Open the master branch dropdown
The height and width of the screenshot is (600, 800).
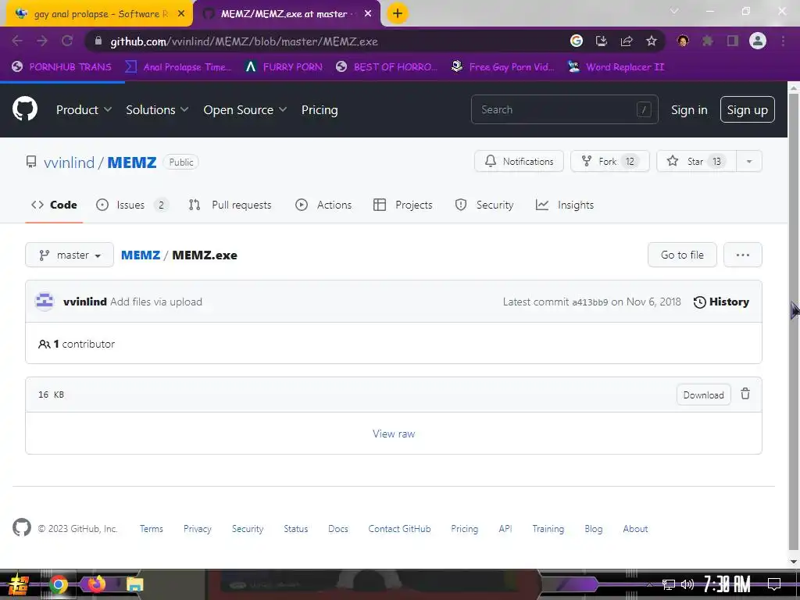70,255
